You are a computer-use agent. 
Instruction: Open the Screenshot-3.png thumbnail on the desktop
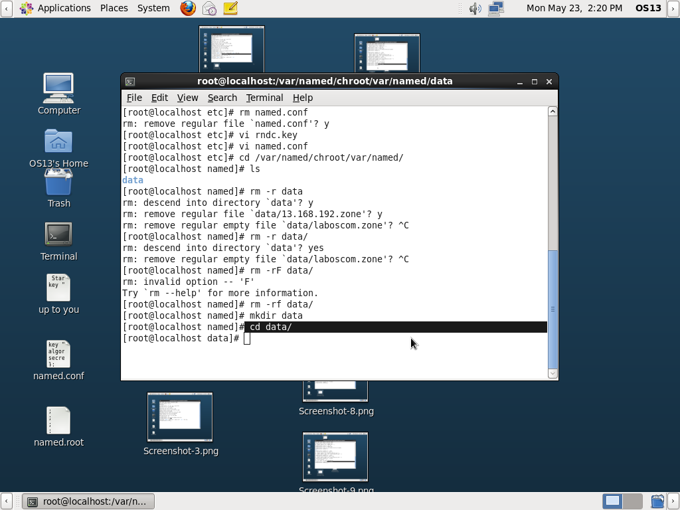point(180,416)
